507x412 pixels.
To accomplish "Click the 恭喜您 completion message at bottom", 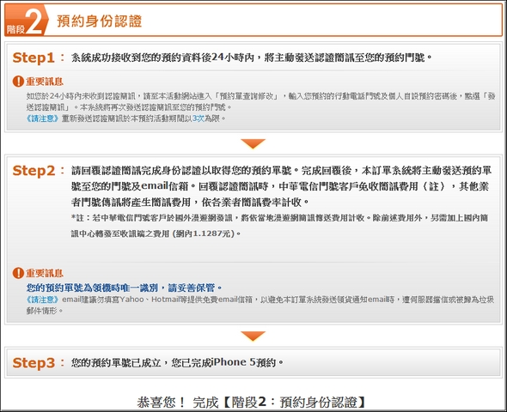I will pyautogui.click(x=252, y=403).
